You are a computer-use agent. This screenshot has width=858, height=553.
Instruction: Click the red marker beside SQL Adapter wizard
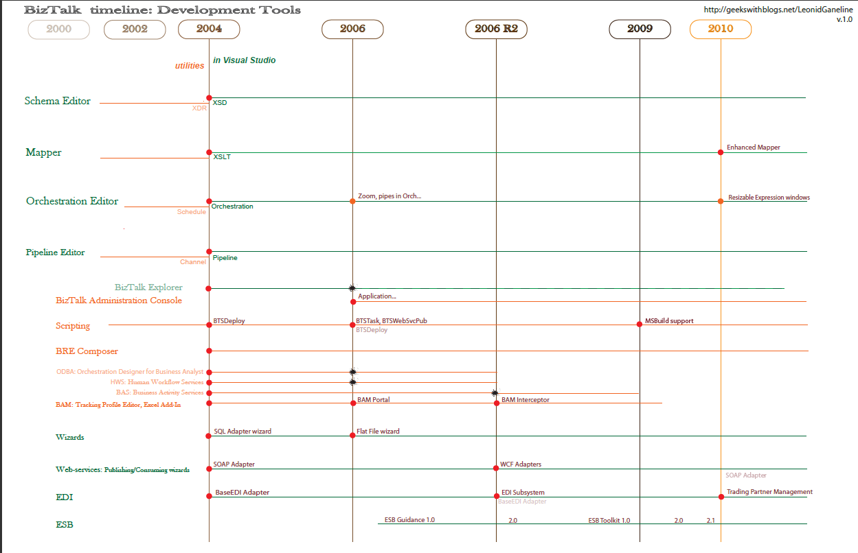209,435
